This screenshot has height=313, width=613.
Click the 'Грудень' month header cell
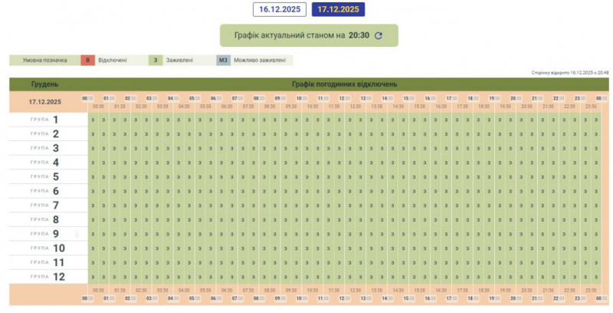coord(44,84)
